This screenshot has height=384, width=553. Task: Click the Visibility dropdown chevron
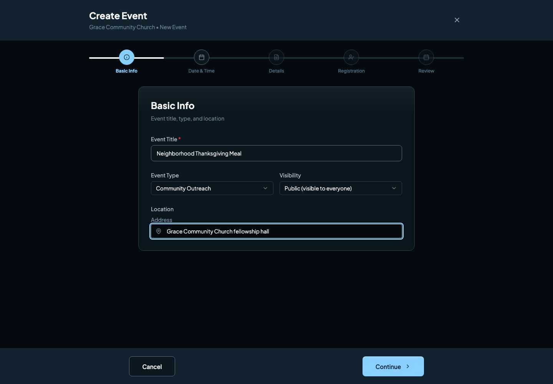394,188
